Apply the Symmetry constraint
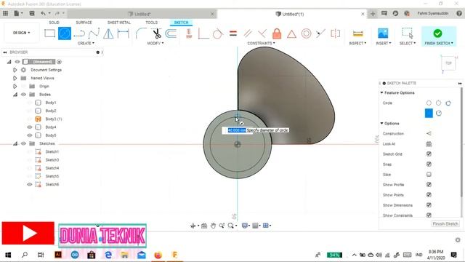The width and height of the screenshot is (465, 262). pos(336,33)
